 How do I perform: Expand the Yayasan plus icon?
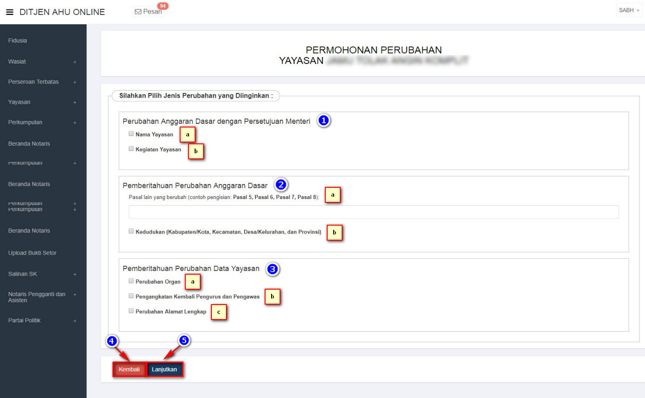point(75,102)
